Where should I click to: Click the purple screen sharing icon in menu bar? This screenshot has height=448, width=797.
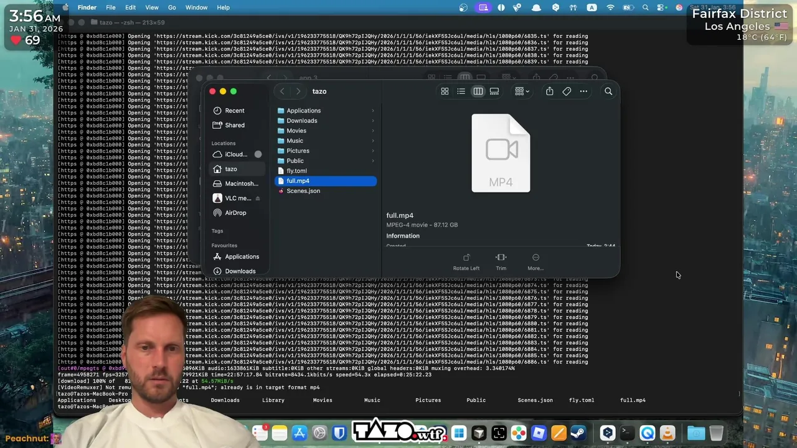(483, 7)
